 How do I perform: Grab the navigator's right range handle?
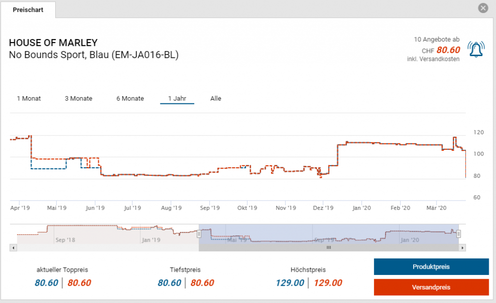[x=458, y=234]
